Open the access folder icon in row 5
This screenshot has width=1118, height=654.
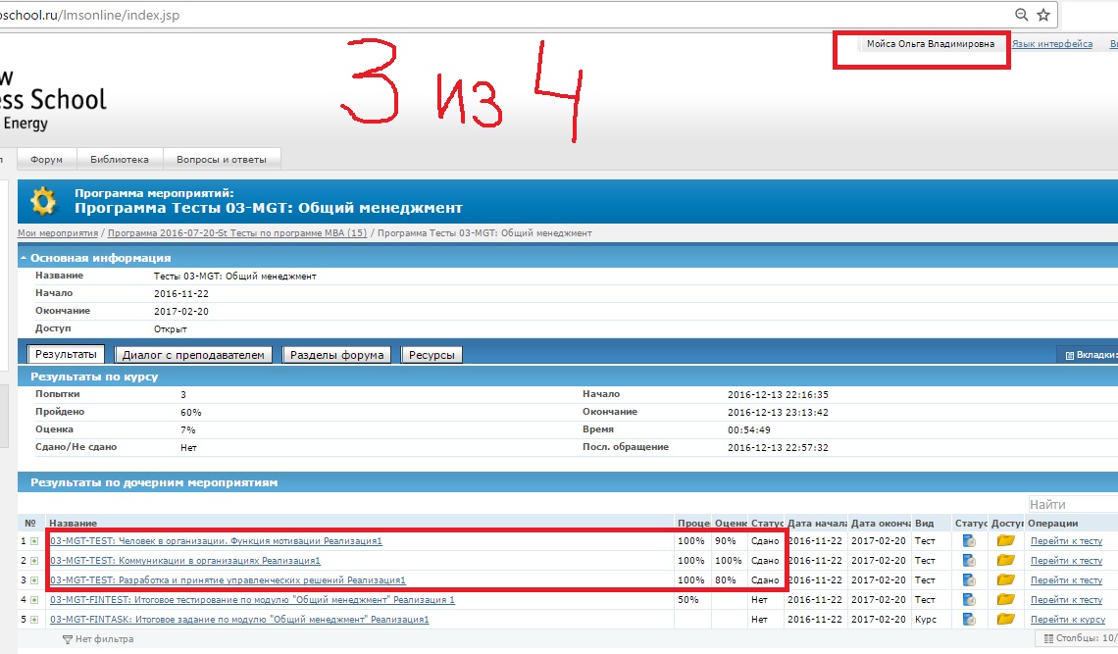pos(1004,620)
